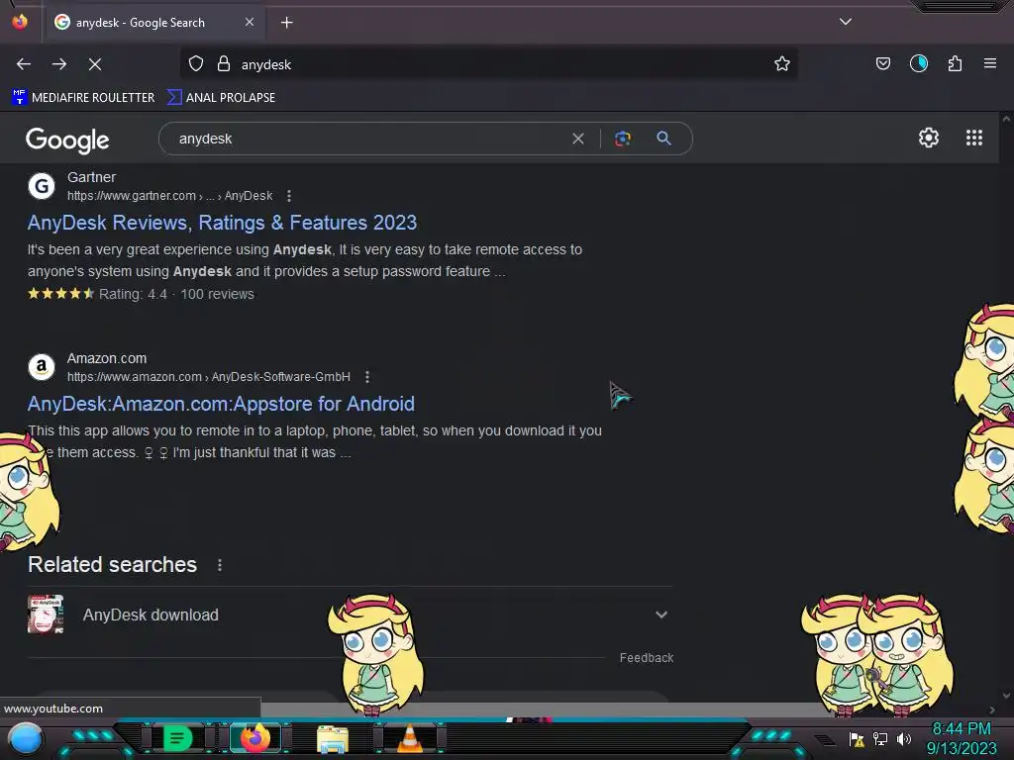Stop loading the page
The width and height of the screenshot is (1014, 760).
click(95, 64)
